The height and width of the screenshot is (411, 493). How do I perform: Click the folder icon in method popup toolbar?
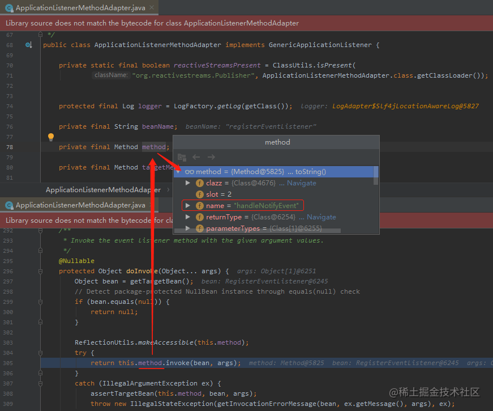click(182, 157)
